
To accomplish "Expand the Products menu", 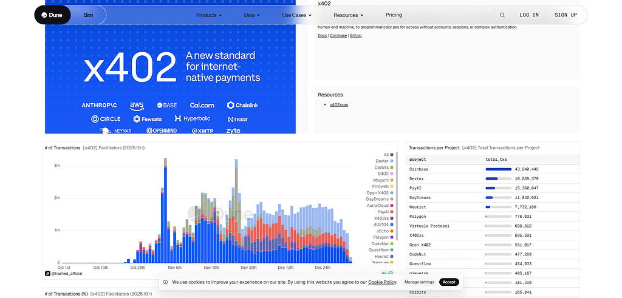I will [209, 15].
